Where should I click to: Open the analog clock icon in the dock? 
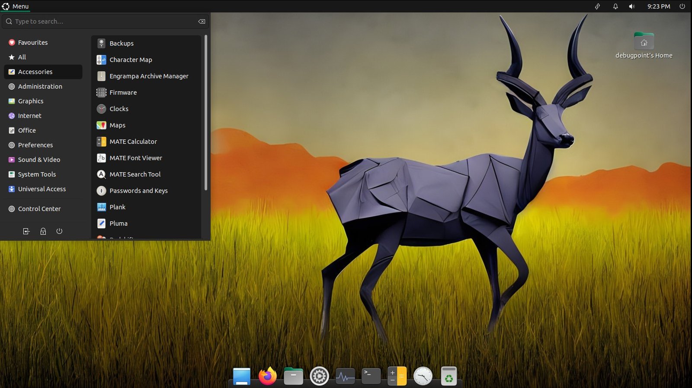point(423,376)
